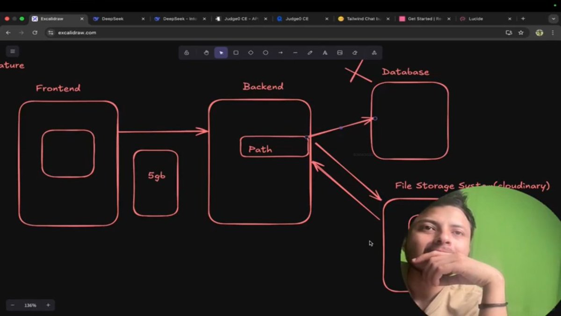
Task: Select the 5gb text
Action: pyautogui.click(x=157, y=176)
